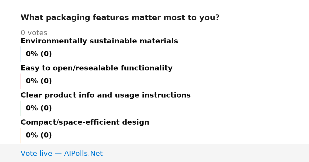Click the '0 votes' counter text

coord(34,33)
